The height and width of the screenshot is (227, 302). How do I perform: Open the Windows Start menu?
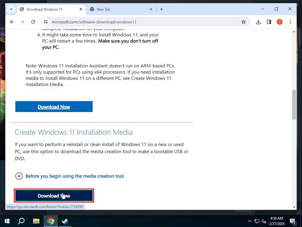point(7,221)
